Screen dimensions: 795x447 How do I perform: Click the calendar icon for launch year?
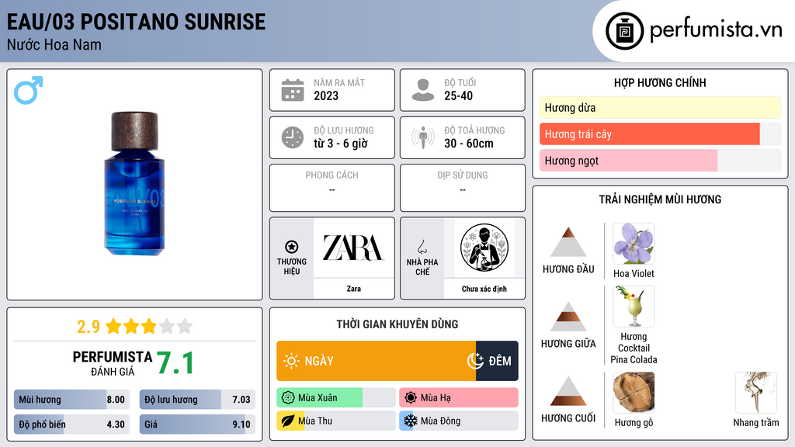point(293,90)
